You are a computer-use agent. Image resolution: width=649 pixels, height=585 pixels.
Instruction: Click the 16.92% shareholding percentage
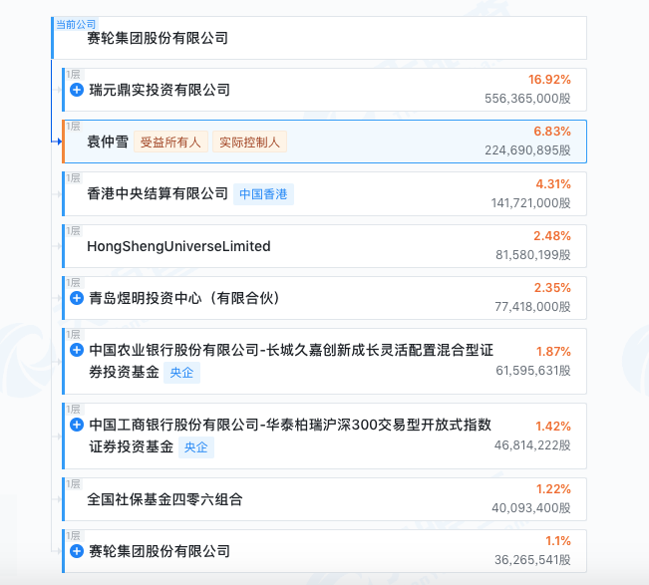point(549,79)
